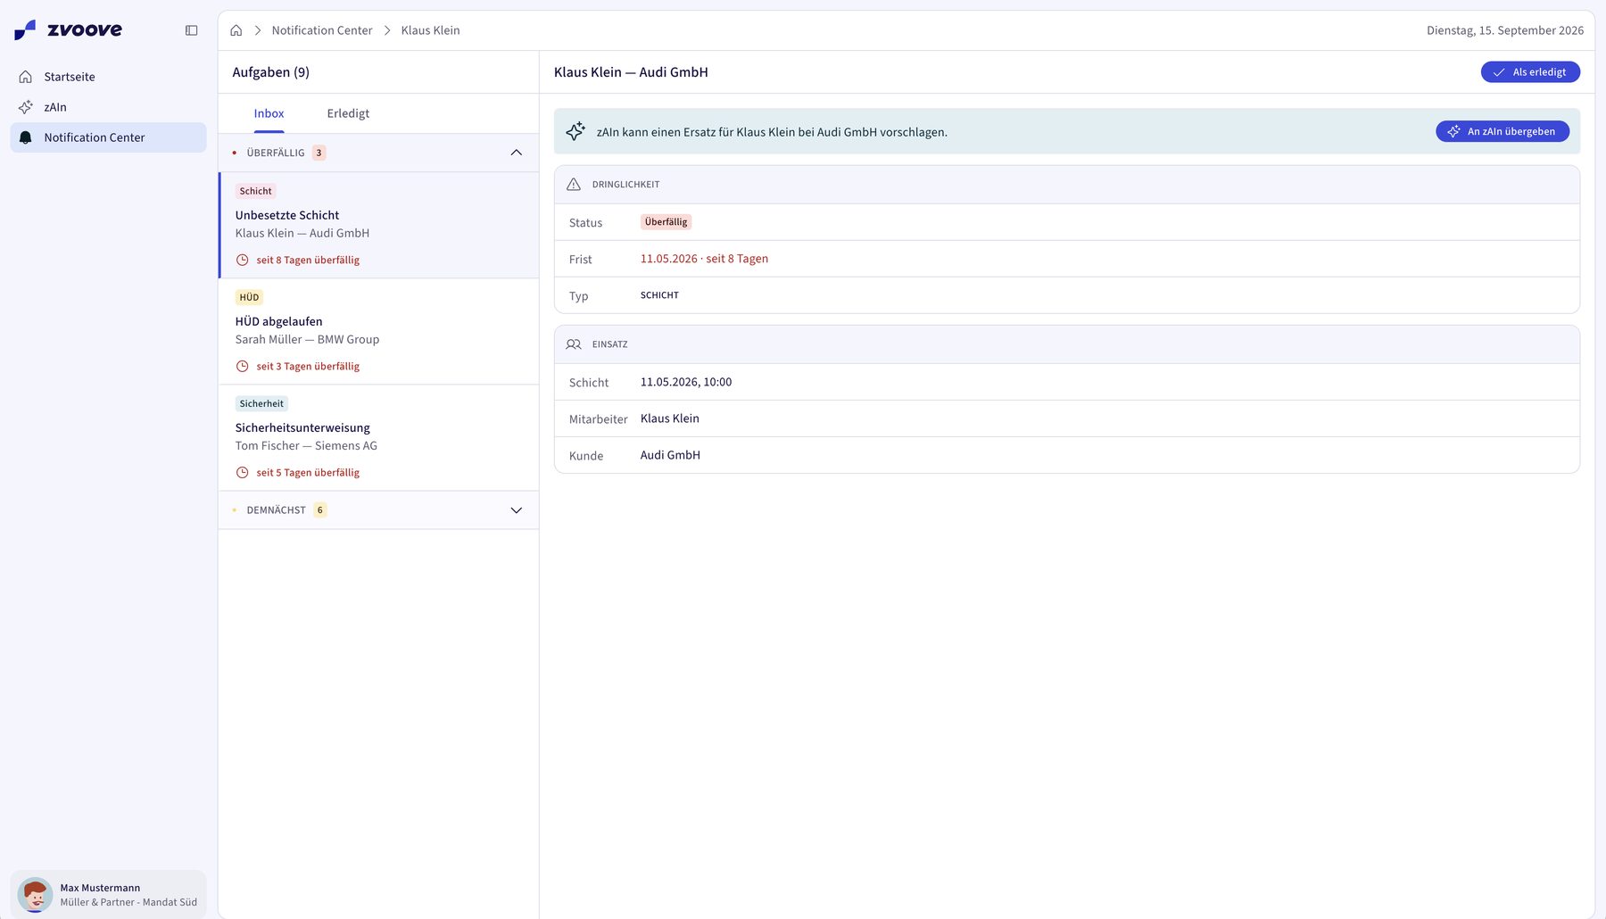This screenshot has width=1606, height=919.
Task: Open Startseite in the sidebar
Action: (108, 77)
